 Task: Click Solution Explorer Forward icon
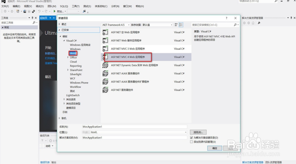[249, 23]
